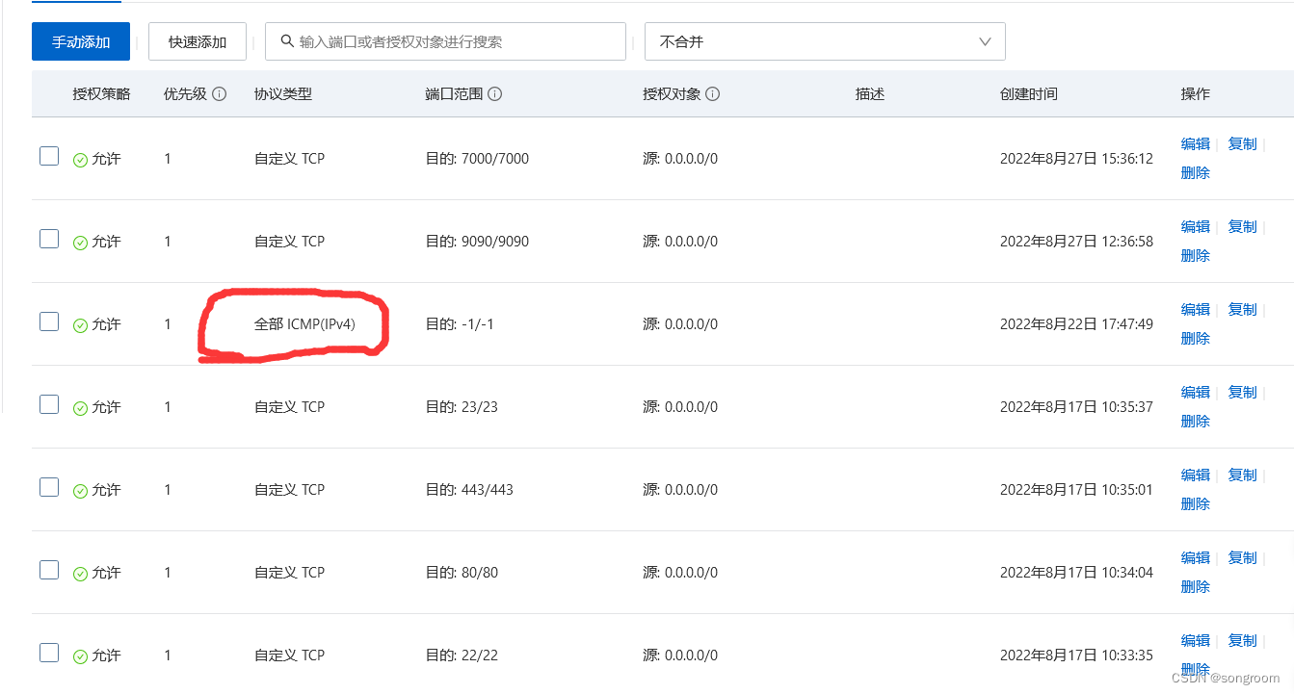Copy the 7000/7000 rule
Image resolution: width=1294 pixels, height=694 pixels.
click(x=1243, y=144)
